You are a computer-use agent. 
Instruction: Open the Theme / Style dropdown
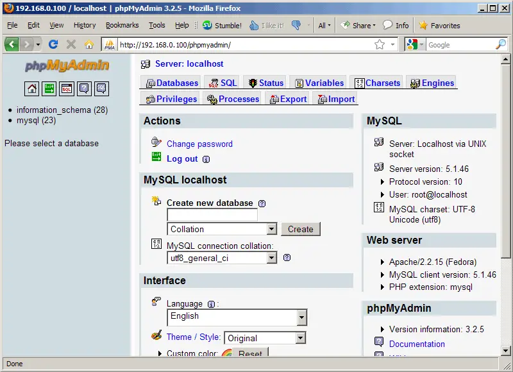265,338
